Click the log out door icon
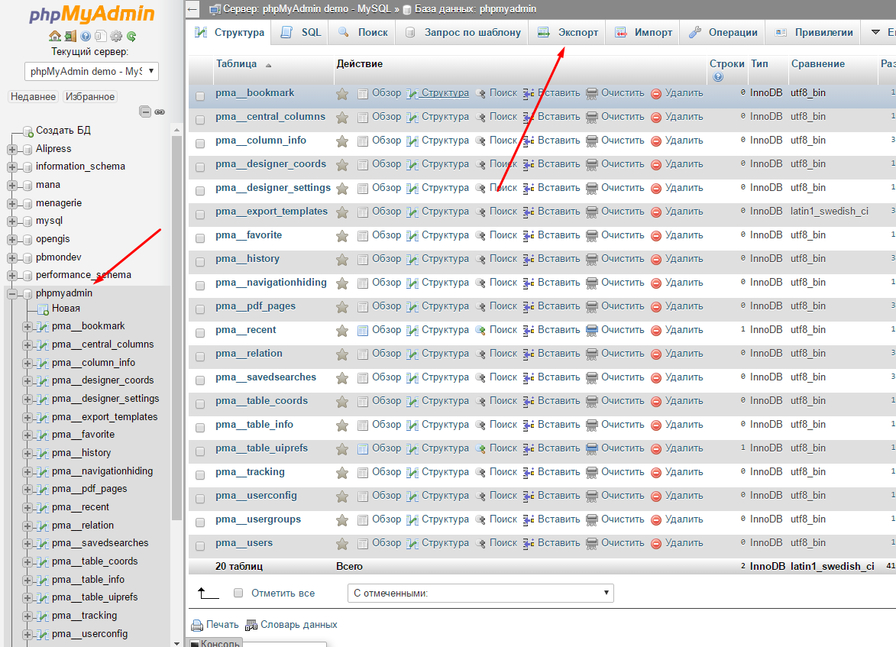 tap(70, 36)
